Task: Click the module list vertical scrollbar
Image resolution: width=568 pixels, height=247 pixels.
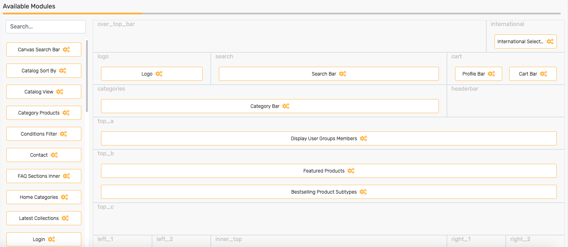Action: pyautogui.click(x=87, y=76)
